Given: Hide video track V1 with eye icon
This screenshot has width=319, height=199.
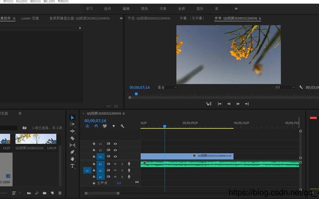Looking at the screenshot, I should click(x=115, y=156).
